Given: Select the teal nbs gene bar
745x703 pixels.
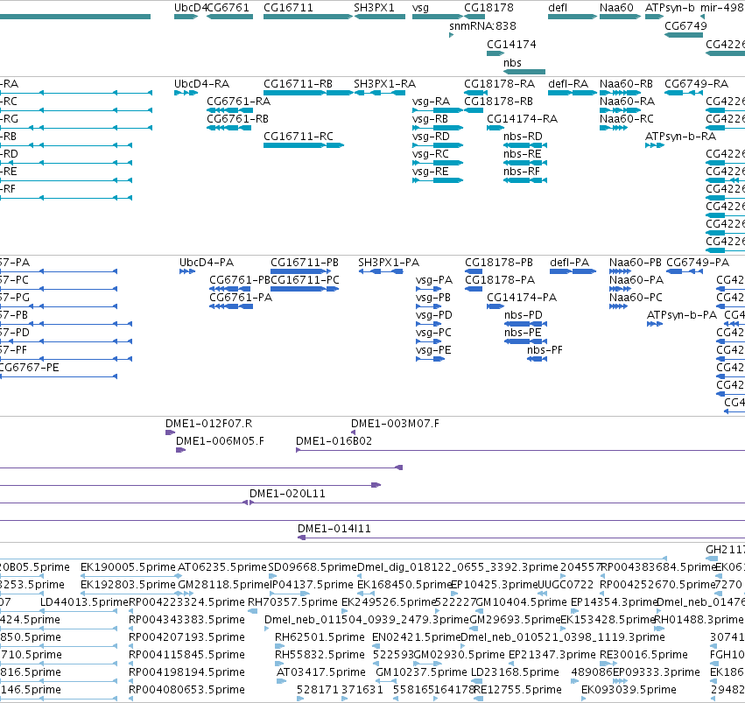Looking at the screenshot, I should pos(524,72).
